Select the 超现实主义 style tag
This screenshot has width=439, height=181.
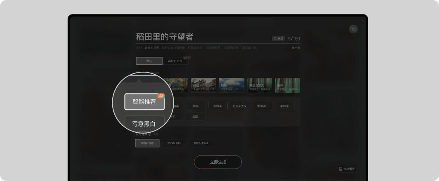240,106
